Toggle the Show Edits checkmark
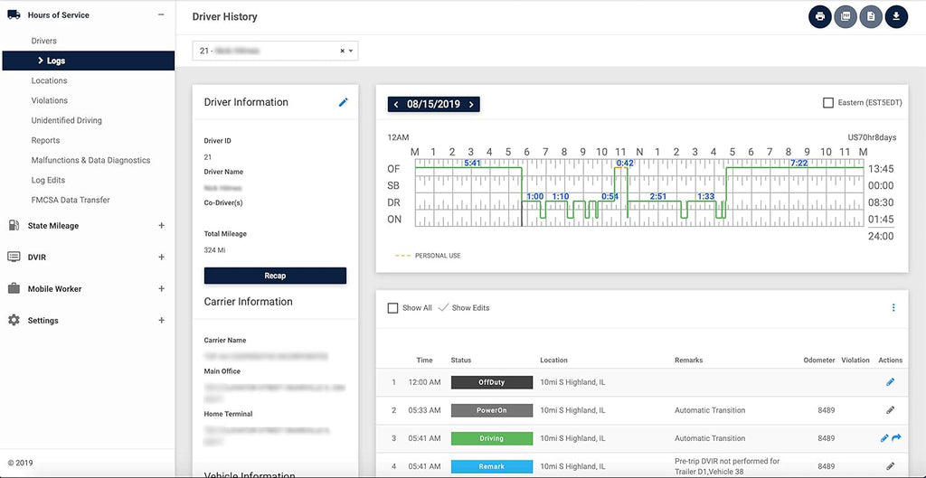The height and width of the screenshot is (478, 926). tap(443, 307)
